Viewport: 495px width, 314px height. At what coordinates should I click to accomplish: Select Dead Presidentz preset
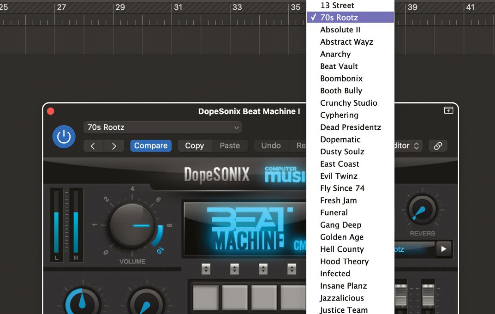350,127
